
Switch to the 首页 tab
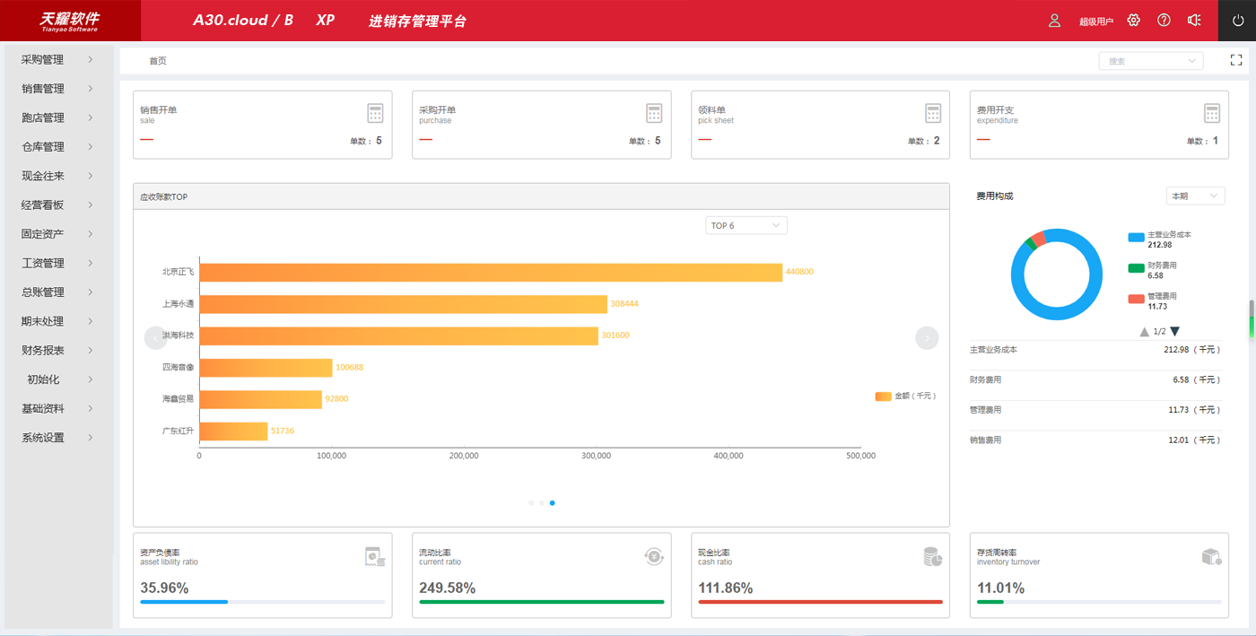pos(158,61)
